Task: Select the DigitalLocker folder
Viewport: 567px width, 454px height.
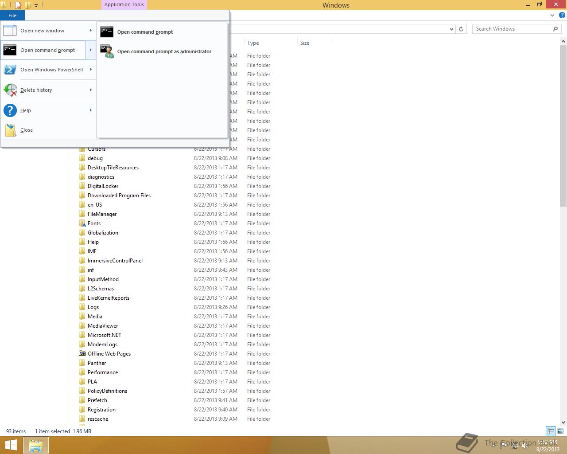Action: (x=103, y=186)
